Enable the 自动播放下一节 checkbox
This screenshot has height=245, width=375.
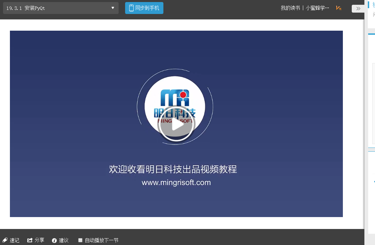80,240
